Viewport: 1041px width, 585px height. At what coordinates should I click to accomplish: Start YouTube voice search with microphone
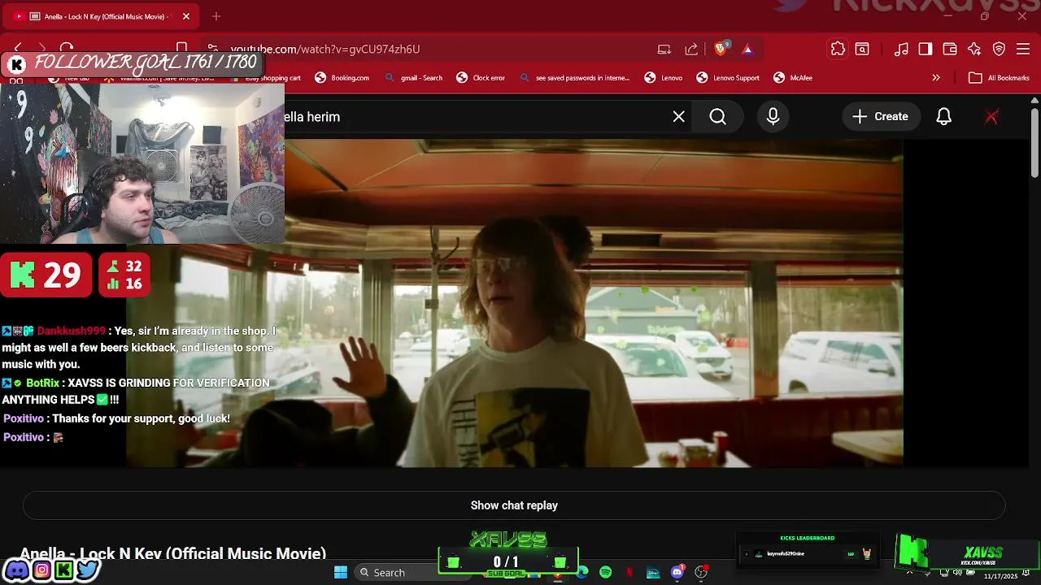click(773, 117)
